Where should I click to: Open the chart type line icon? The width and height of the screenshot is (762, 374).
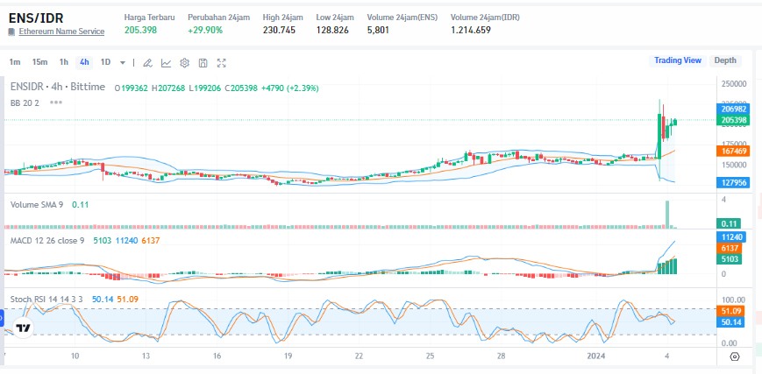[167, 63]
